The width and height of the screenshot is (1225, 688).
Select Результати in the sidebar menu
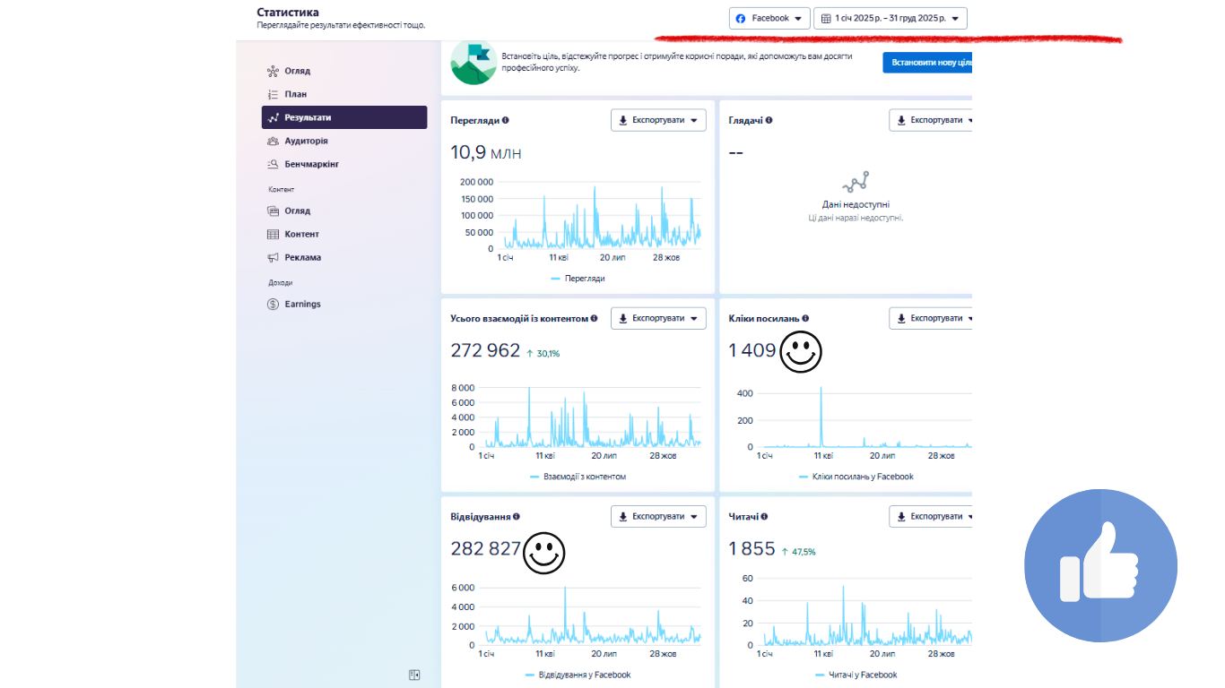pyautogui.click(x=344, y=117)
